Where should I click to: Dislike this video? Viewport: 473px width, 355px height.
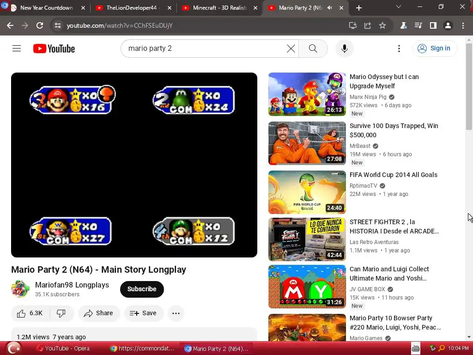coord(61,313)
